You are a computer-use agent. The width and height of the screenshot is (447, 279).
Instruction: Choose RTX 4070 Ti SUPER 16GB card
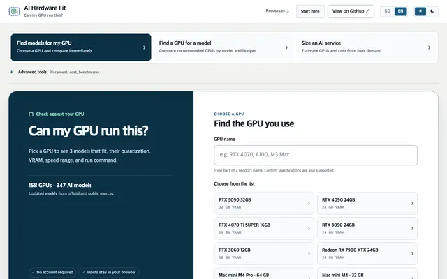click(264, 228)
